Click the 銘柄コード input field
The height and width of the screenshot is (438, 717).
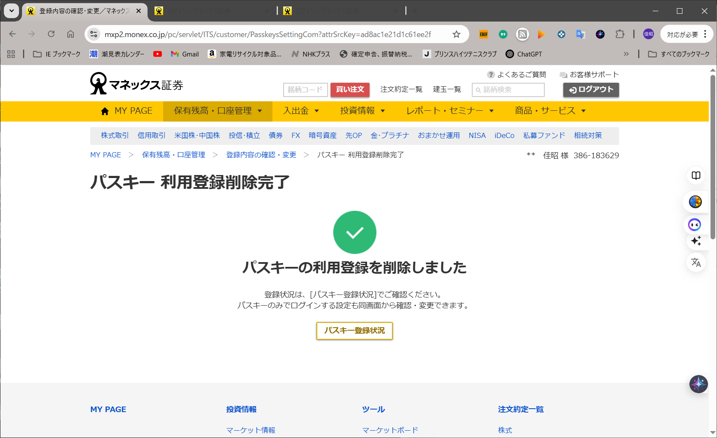coord(305,90)
